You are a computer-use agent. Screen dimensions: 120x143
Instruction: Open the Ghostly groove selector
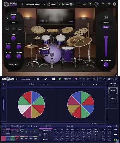coord(53,4)
